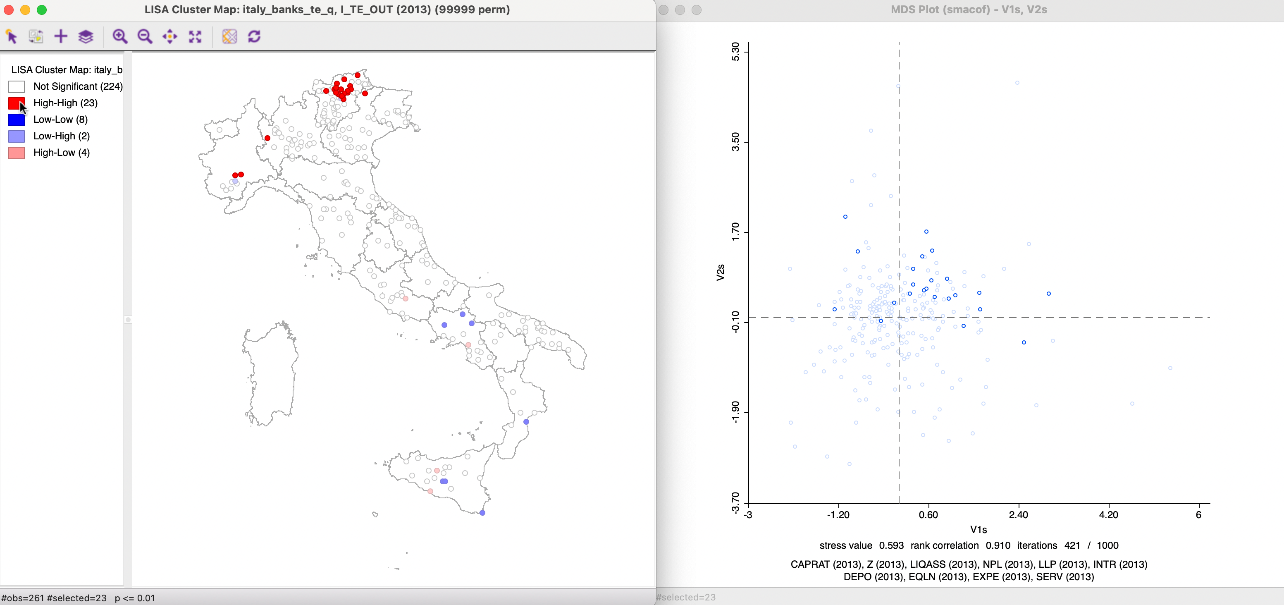Click the MDS plot '#selected=23' status text

coord(686,597)
